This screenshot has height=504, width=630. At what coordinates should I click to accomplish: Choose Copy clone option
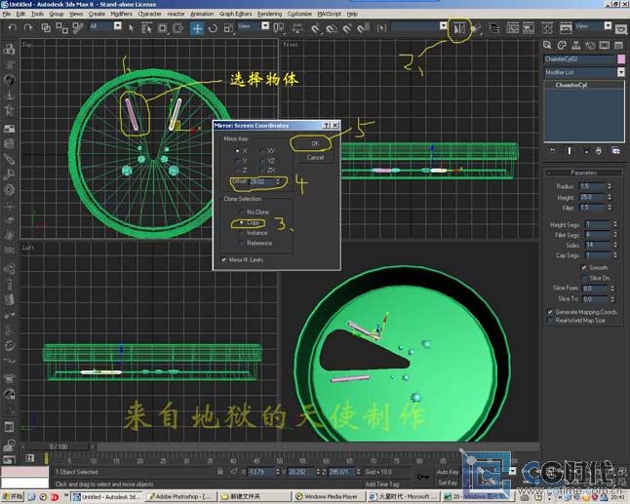click(x=242, y=222)
